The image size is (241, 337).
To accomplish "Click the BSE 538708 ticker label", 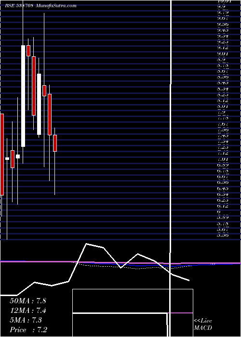I will 19,6.
